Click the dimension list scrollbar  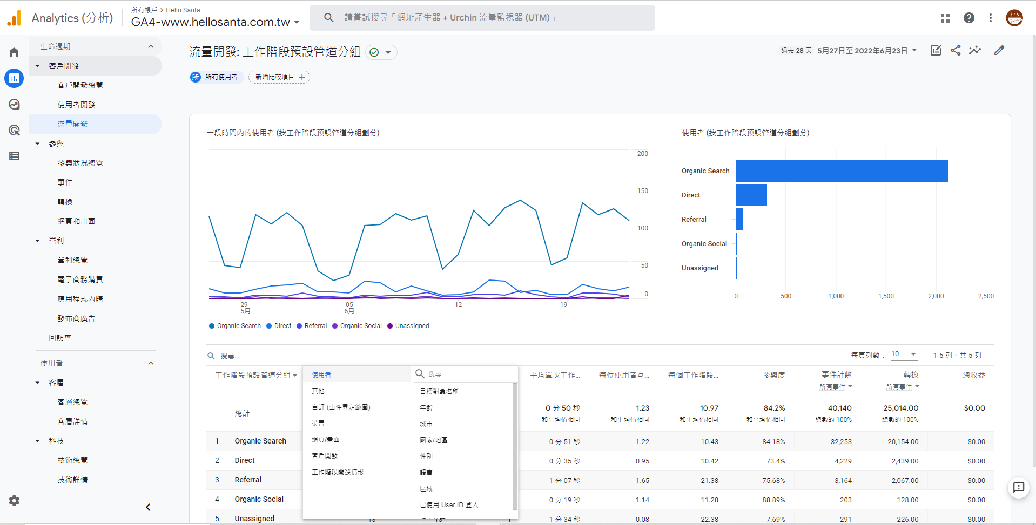tap(515, 446)
